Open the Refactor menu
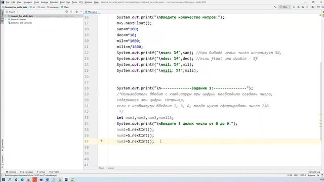 pos(54,2)
